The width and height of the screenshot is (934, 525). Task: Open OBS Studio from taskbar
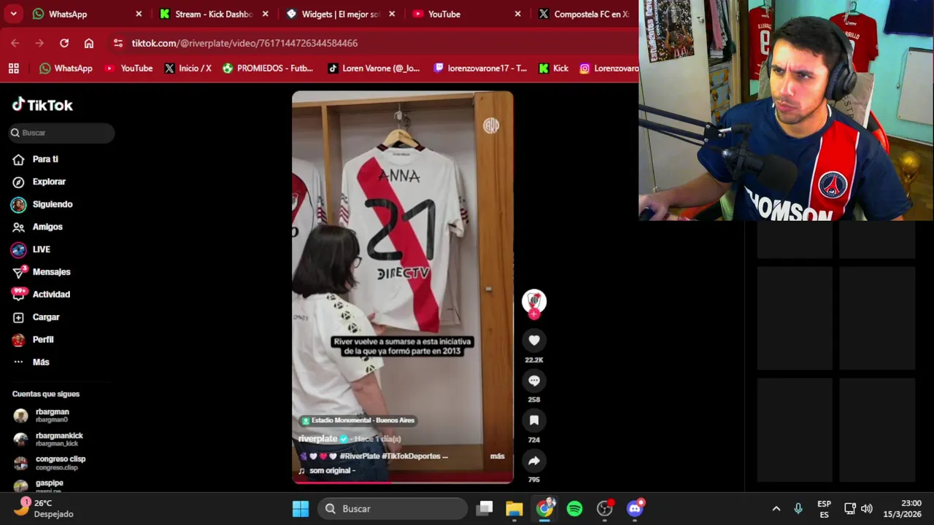[605, 509]
